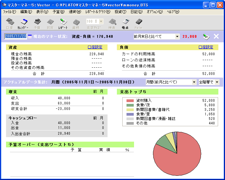Click その他資産の残高 row label
Image resolution: width=225 pixels, height=180 pixels.
(x=28, y=68)
